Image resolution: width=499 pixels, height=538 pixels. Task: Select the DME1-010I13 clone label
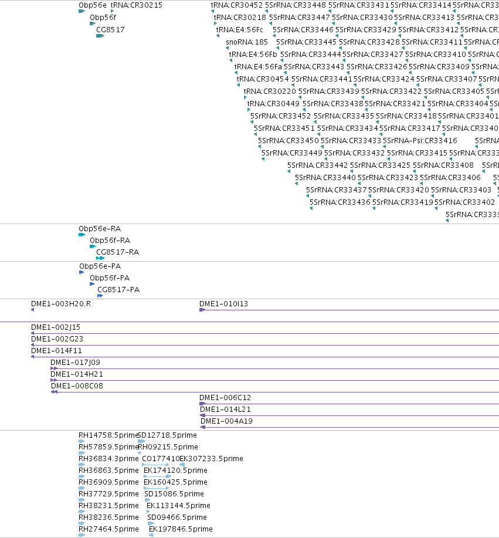[223, 304]
